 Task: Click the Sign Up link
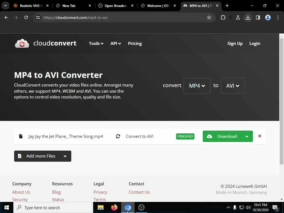pos(235,44)
